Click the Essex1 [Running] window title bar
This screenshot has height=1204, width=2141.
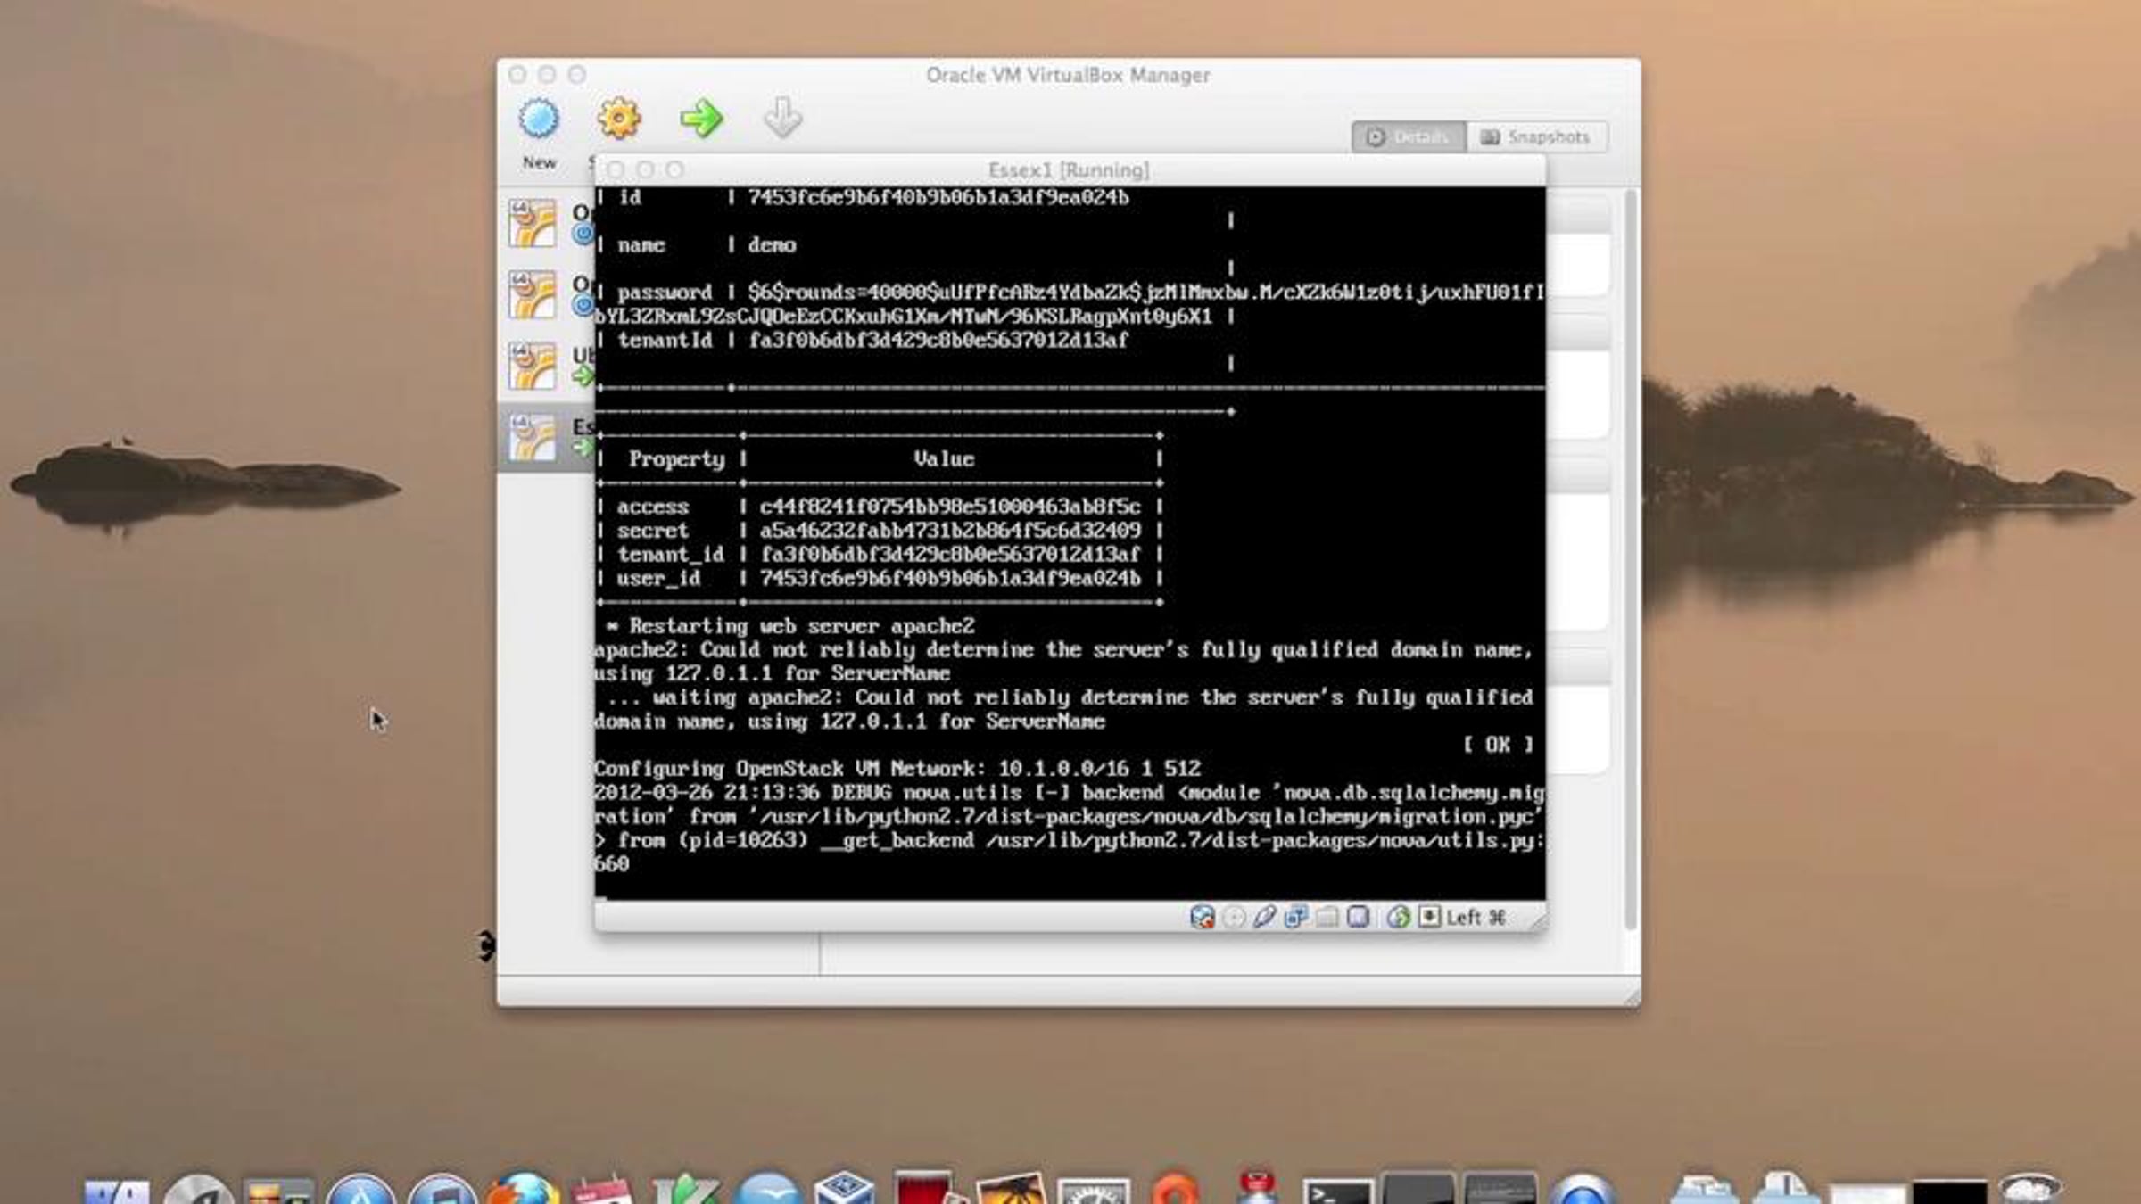pos(1070,169)
